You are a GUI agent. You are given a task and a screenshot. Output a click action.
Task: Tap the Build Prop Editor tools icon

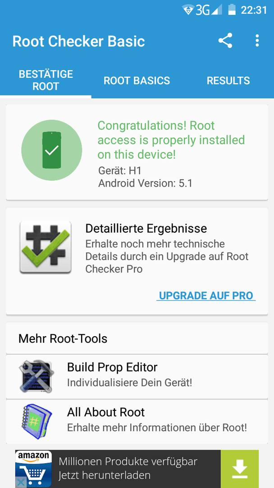click(37, 376)
